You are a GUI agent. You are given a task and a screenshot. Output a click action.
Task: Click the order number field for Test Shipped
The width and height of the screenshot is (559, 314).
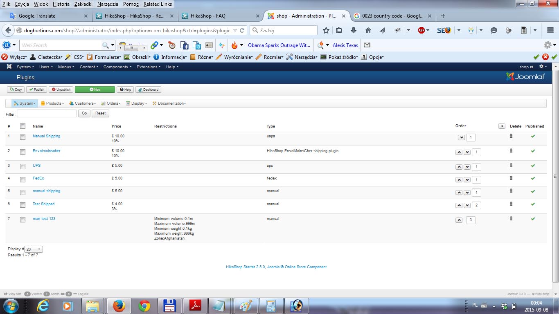pos(476,205)
